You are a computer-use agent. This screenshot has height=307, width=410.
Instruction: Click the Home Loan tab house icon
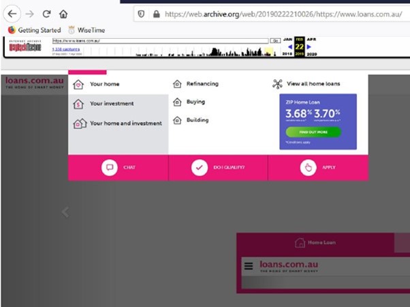click(x=300, y=243)
